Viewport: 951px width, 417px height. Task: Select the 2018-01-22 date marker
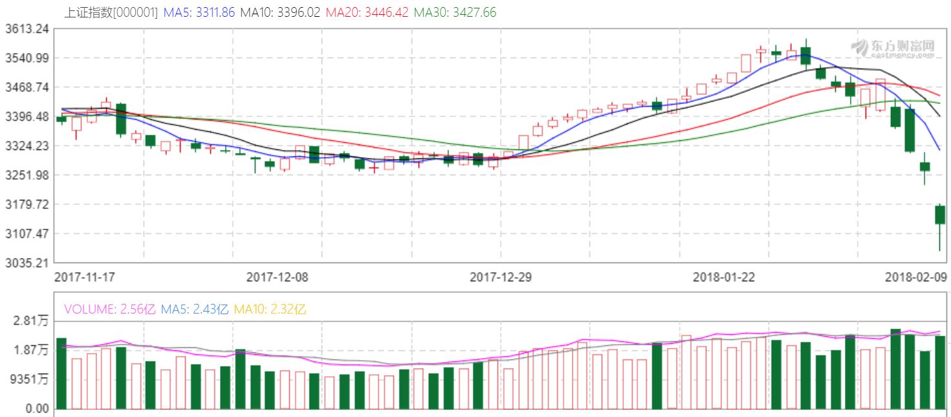click(723, 277)
